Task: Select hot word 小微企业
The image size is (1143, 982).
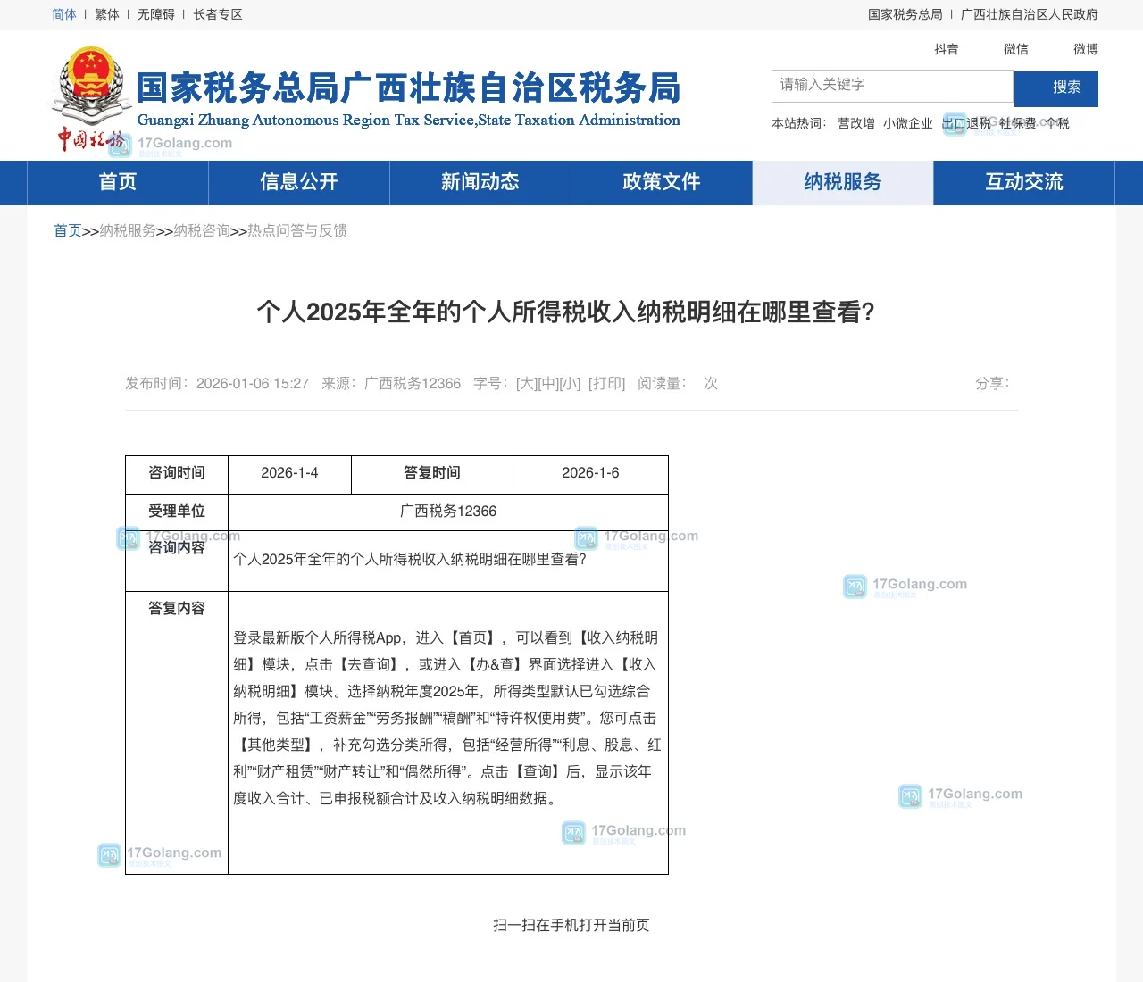Action: pyautogui.click(x=908, y=123)
